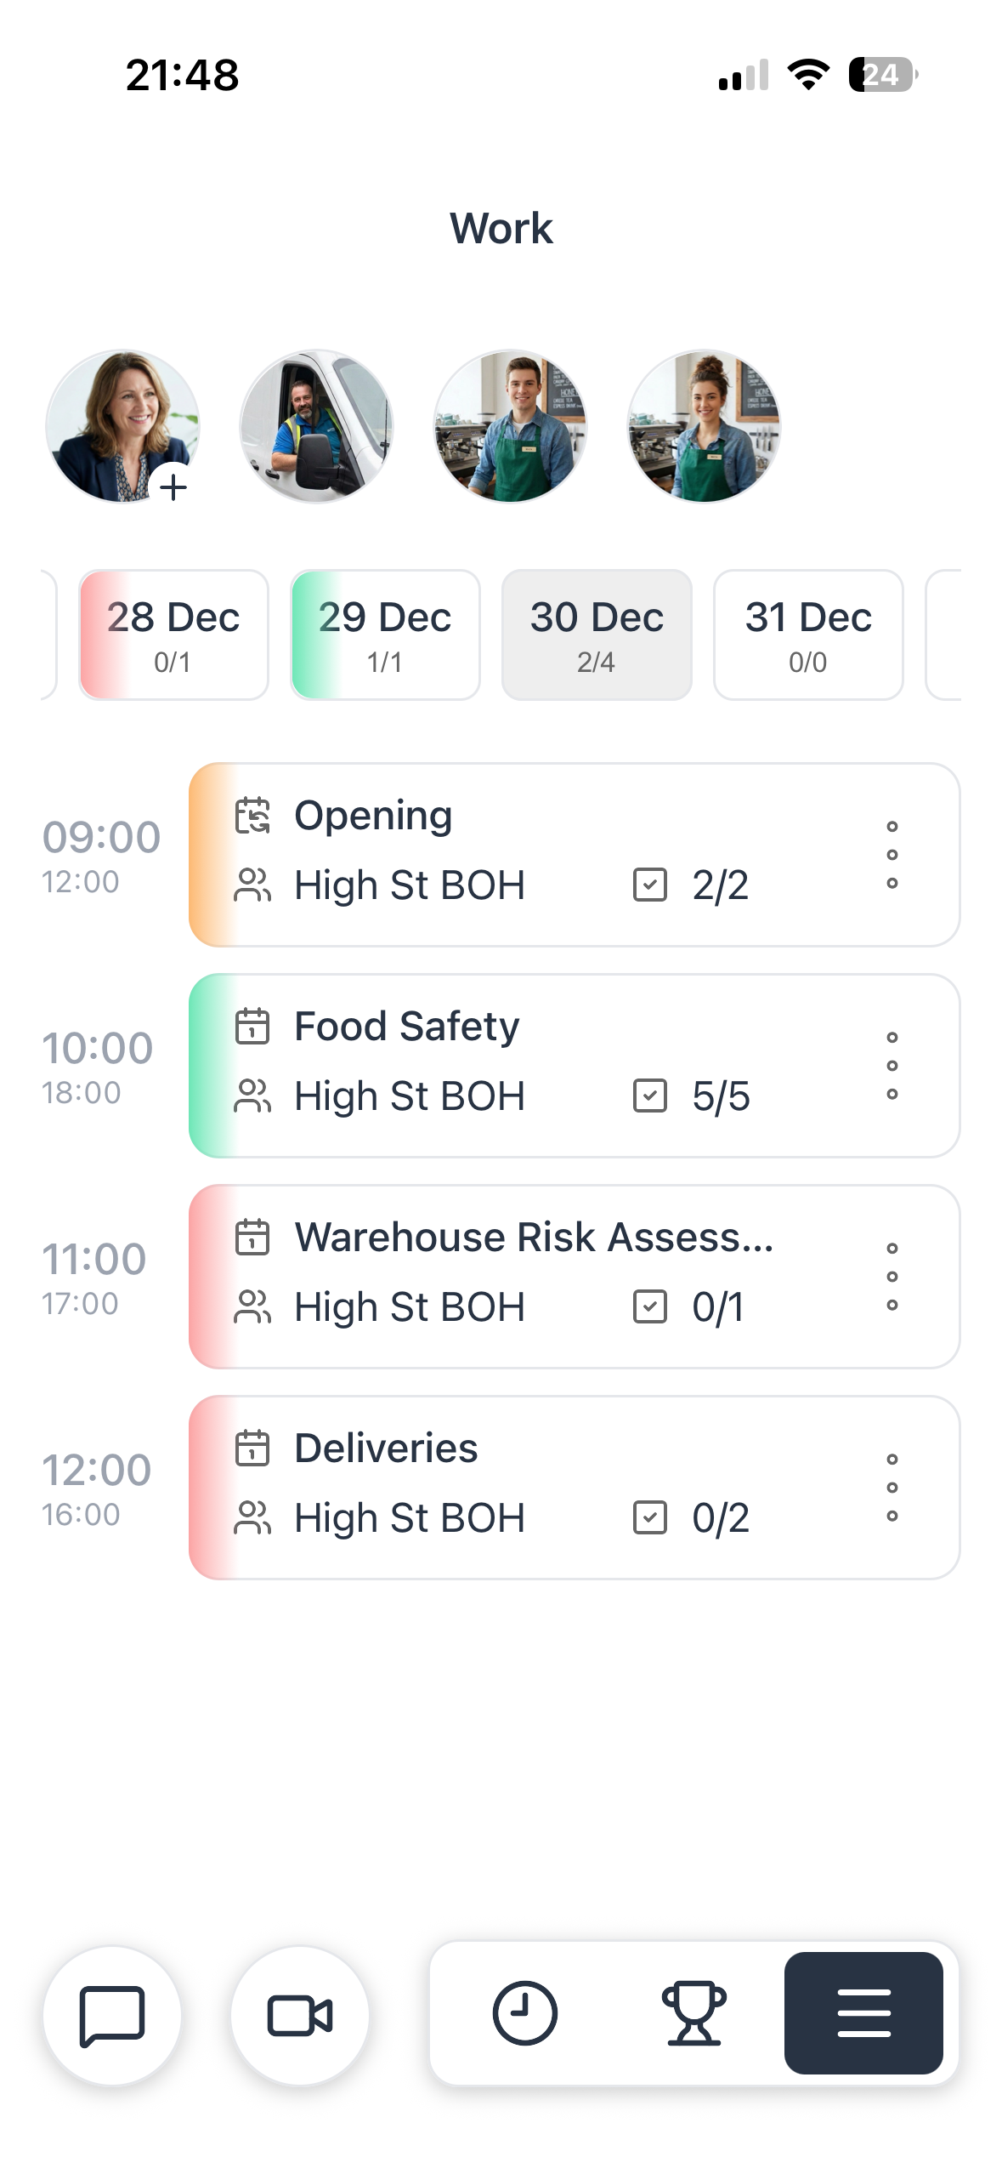Click the Deliveries 0/2 checklist checkbox

point(650,1517)
